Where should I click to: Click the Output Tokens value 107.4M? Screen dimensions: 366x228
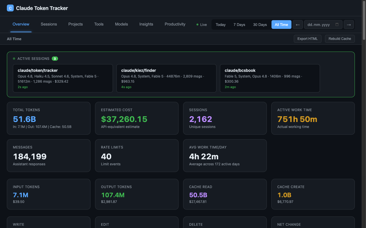point(113,195)
